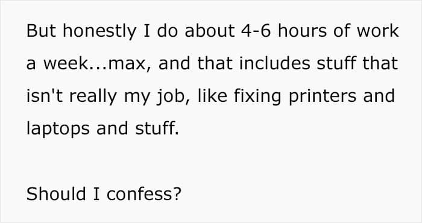Click the word "laptops"
This screenshot has width=422, height=223.
[x=58, y=130]
